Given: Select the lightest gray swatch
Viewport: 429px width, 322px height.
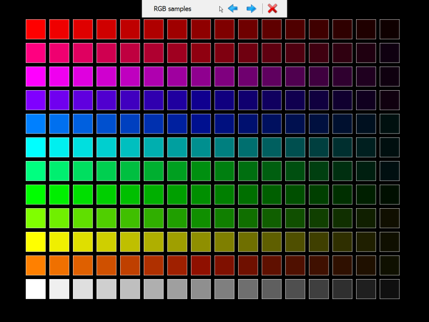Looking at the screenshot, I should tap(59, 289).
